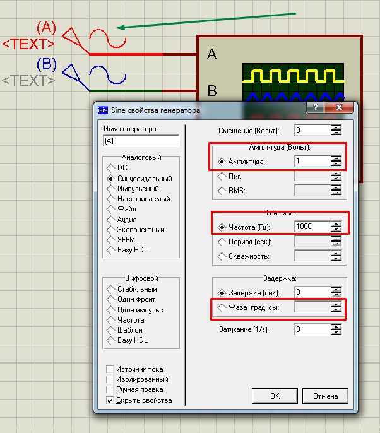This screenshot has height=433, width=380.
Task: Click the Отмена cancel button
Action: pyautogui.click(x=325, y=396)
